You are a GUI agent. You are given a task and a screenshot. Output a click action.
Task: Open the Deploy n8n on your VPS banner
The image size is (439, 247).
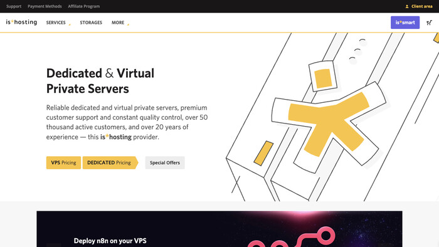coord(219,229)
